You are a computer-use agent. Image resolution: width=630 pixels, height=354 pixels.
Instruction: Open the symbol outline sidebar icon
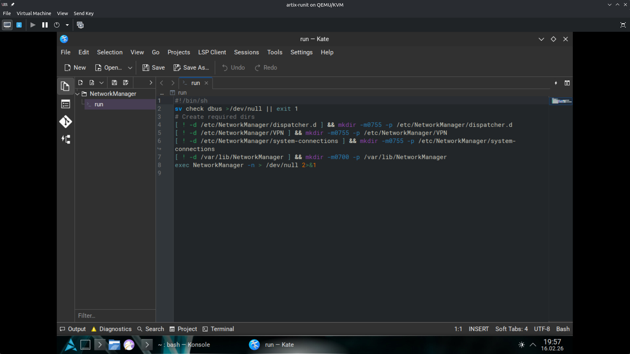(65, 139)
